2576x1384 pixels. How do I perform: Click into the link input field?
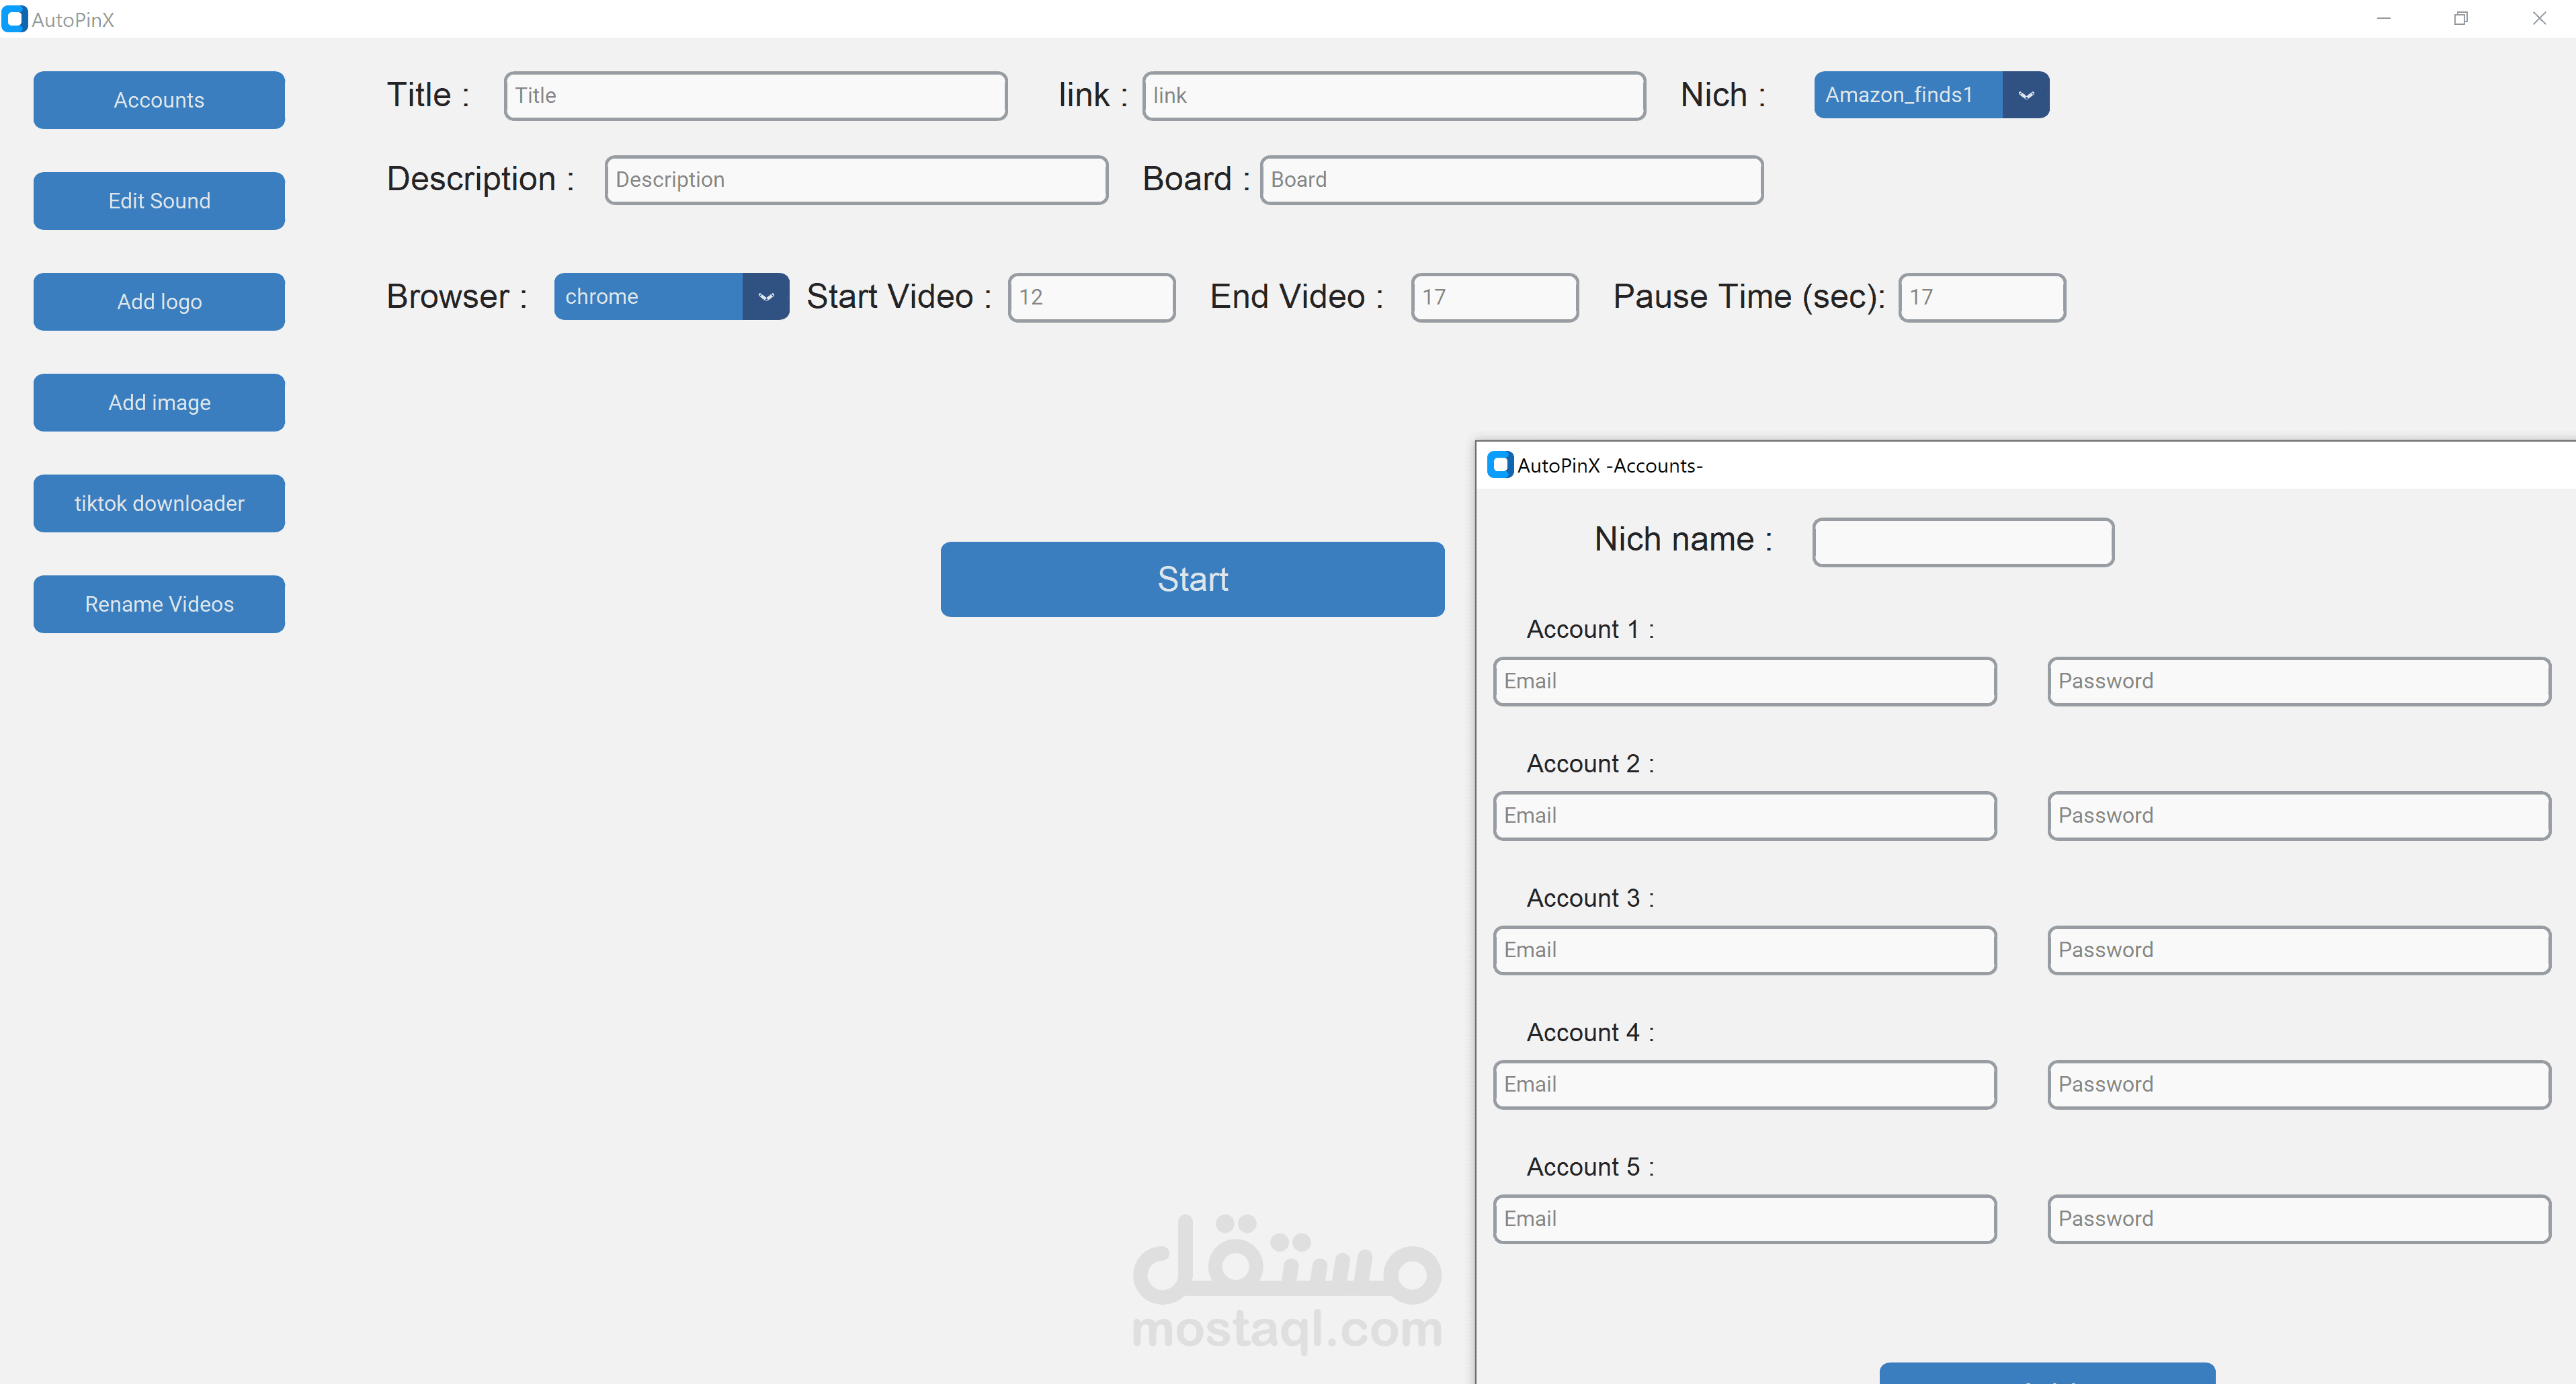coord(1393,96)
